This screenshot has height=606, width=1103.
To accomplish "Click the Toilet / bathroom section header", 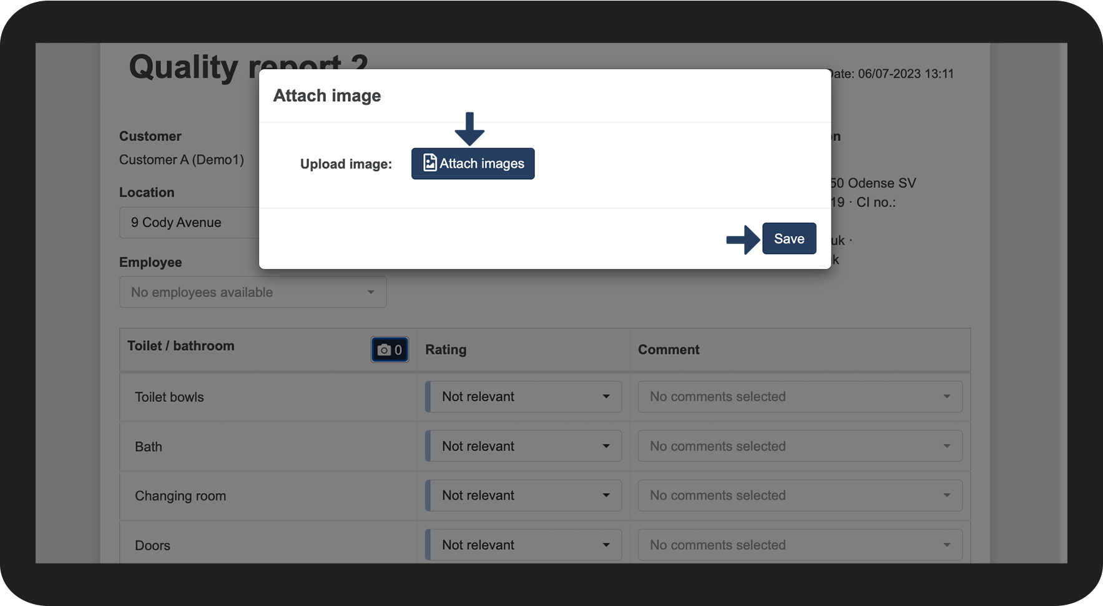I will [x=181, y=346].
